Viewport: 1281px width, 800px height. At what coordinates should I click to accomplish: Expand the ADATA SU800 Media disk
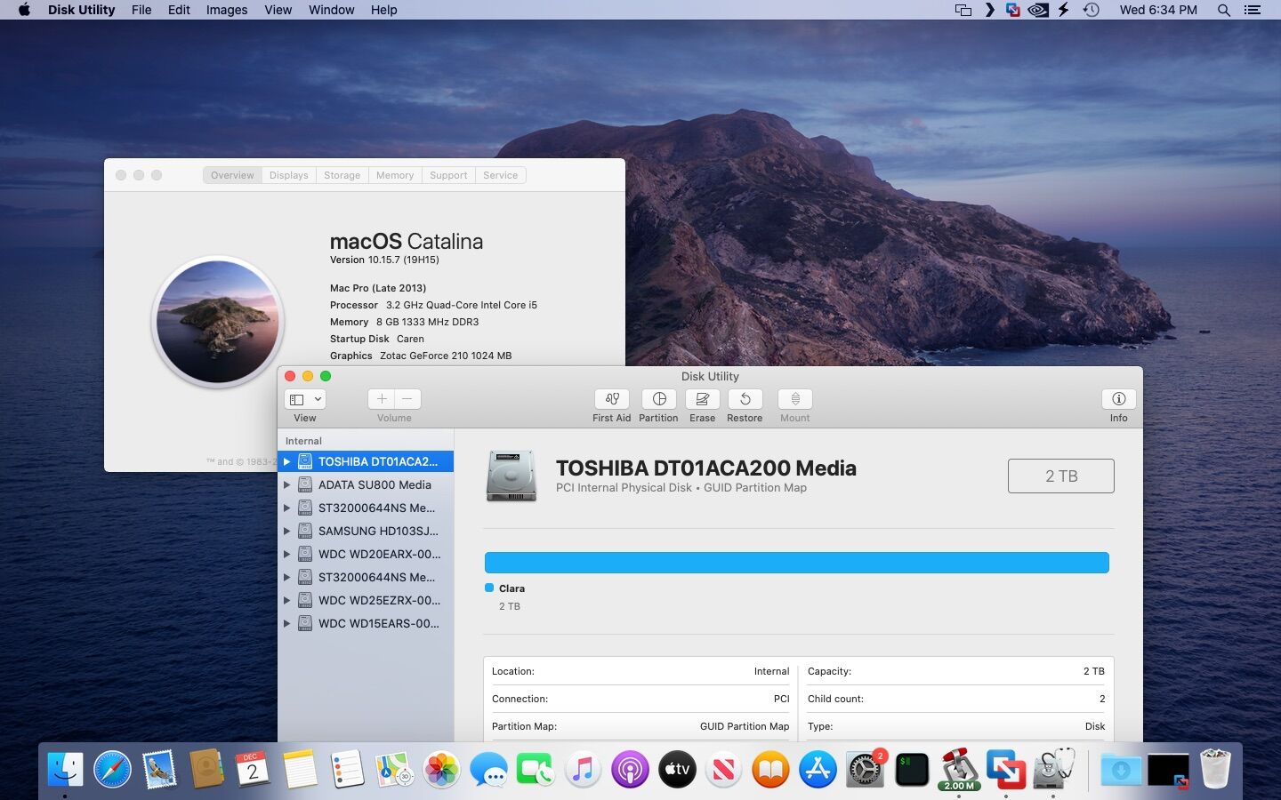click(x=286, y=484)
